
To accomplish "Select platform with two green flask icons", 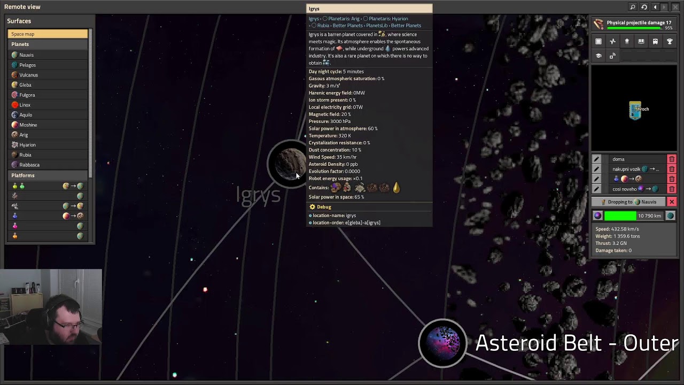I will pyautogui.click(x=48, y=186).
